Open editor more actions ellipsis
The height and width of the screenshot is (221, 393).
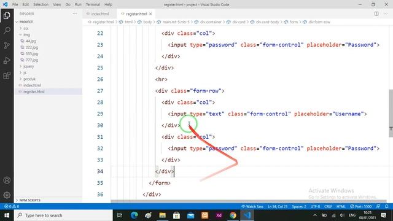[x=386, y=14]
